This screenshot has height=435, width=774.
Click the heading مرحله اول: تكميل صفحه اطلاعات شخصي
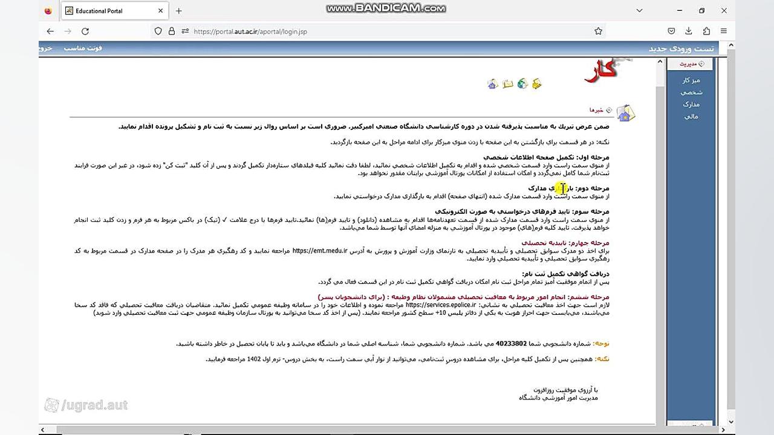coord(546,158)
